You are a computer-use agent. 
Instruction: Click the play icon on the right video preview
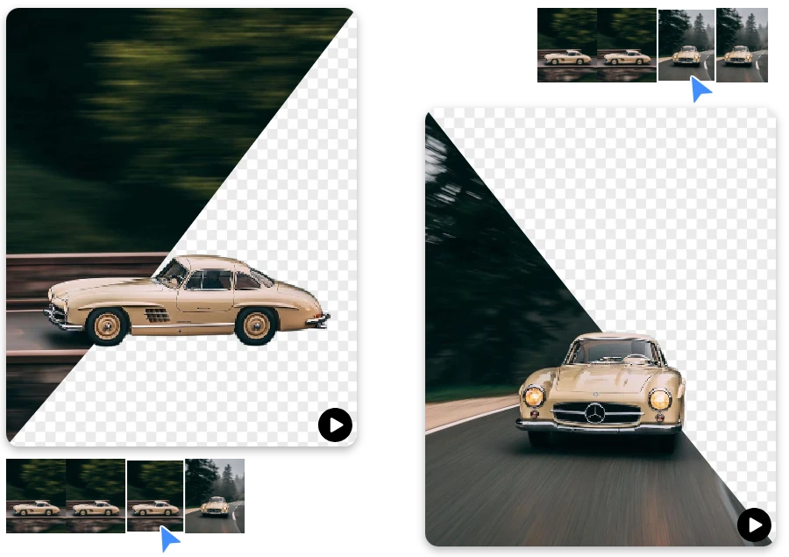(754, 525)
